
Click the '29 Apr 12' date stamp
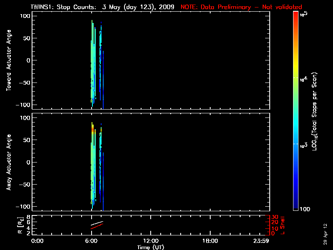(x=325, y=230)
